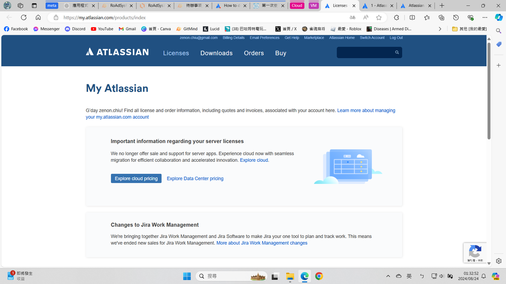Open the Settings and more ellipsis menu
The width and height of the screenshot is (506, 284).
(485, 17)
